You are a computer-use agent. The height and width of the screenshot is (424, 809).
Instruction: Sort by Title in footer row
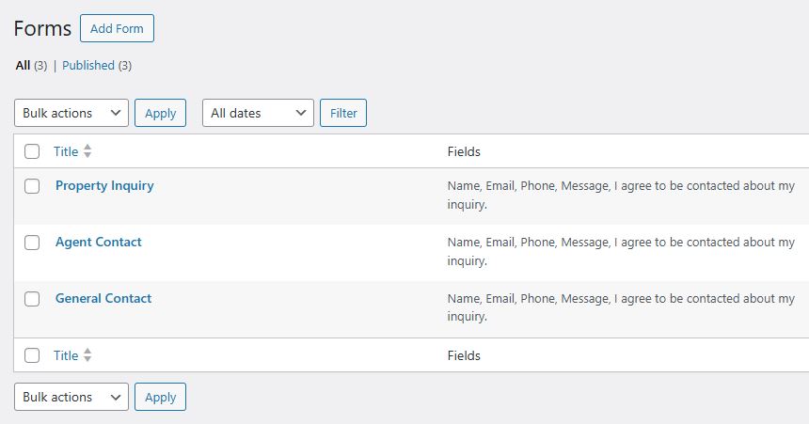pyautogui.click(x=66, y=355)
